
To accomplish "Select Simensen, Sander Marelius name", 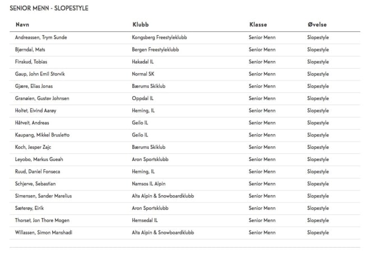I will tap(43, 196).
